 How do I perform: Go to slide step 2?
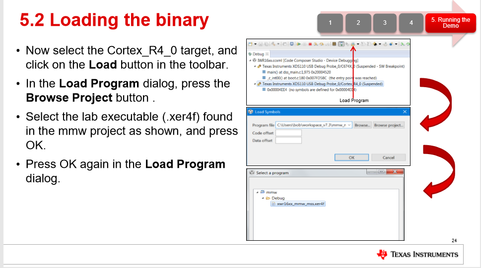(x=358, y=23)
